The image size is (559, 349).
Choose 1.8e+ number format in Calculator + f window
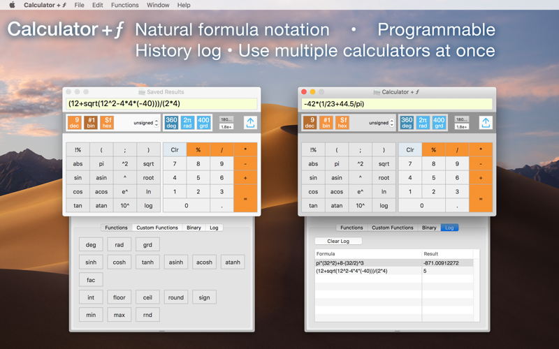pos(462,127)
